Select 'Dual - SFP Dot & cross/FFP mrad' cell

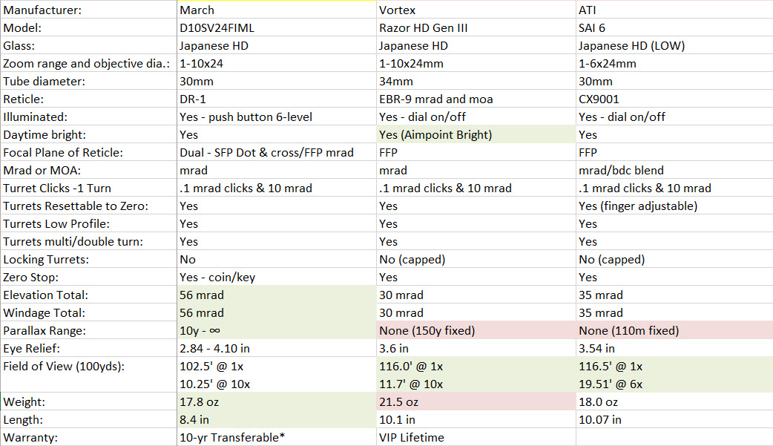coord(277,152)
